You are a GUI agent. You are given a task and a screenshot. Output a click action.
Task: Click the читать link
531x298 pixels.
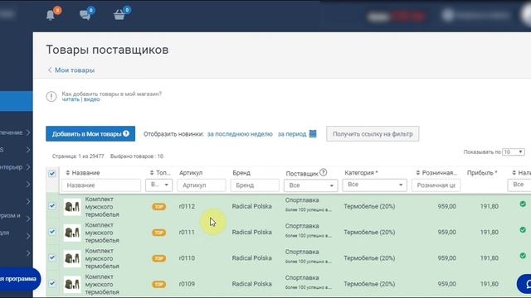71,99
